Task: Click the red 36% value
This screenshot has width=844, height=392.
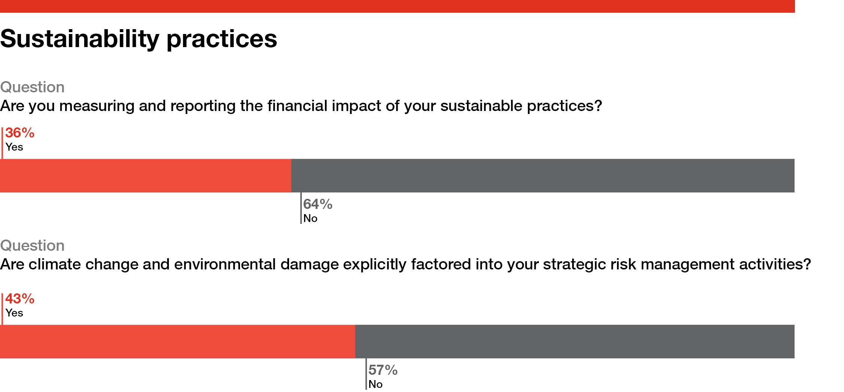Action: pyautogui.click(x=20, y=133)
